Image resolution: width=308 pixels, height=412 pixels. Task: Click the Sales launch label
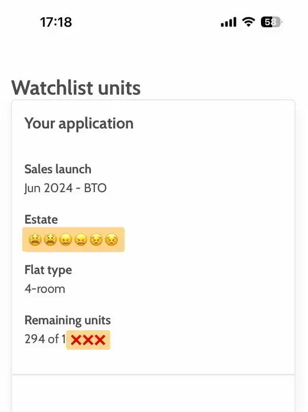(x=58, y=169)
